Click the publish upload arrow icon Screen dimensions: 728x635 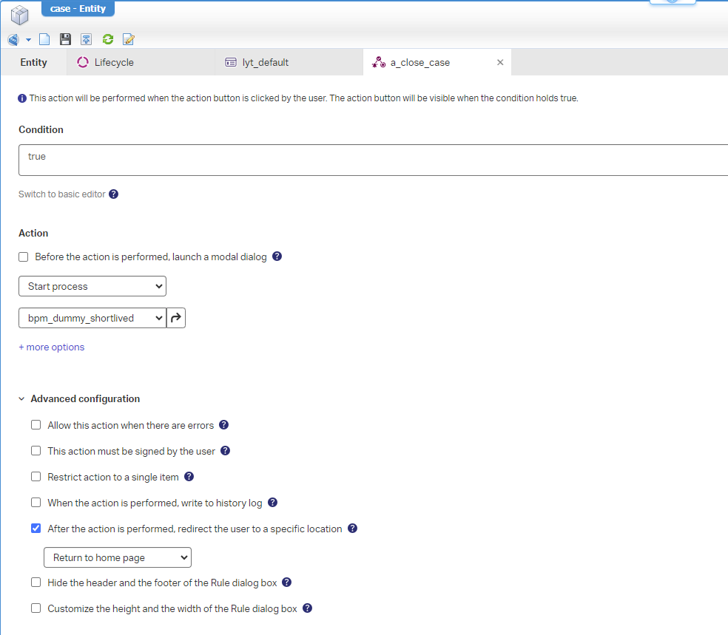87,39
